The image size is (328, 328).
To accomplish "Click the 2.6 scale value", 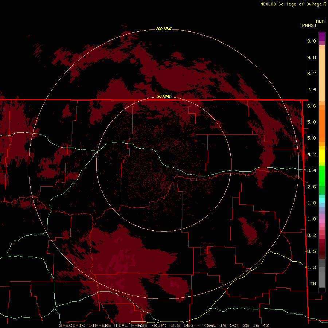I will (x=312, y=187).
